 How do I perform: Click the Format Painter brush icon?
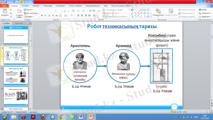11,17
